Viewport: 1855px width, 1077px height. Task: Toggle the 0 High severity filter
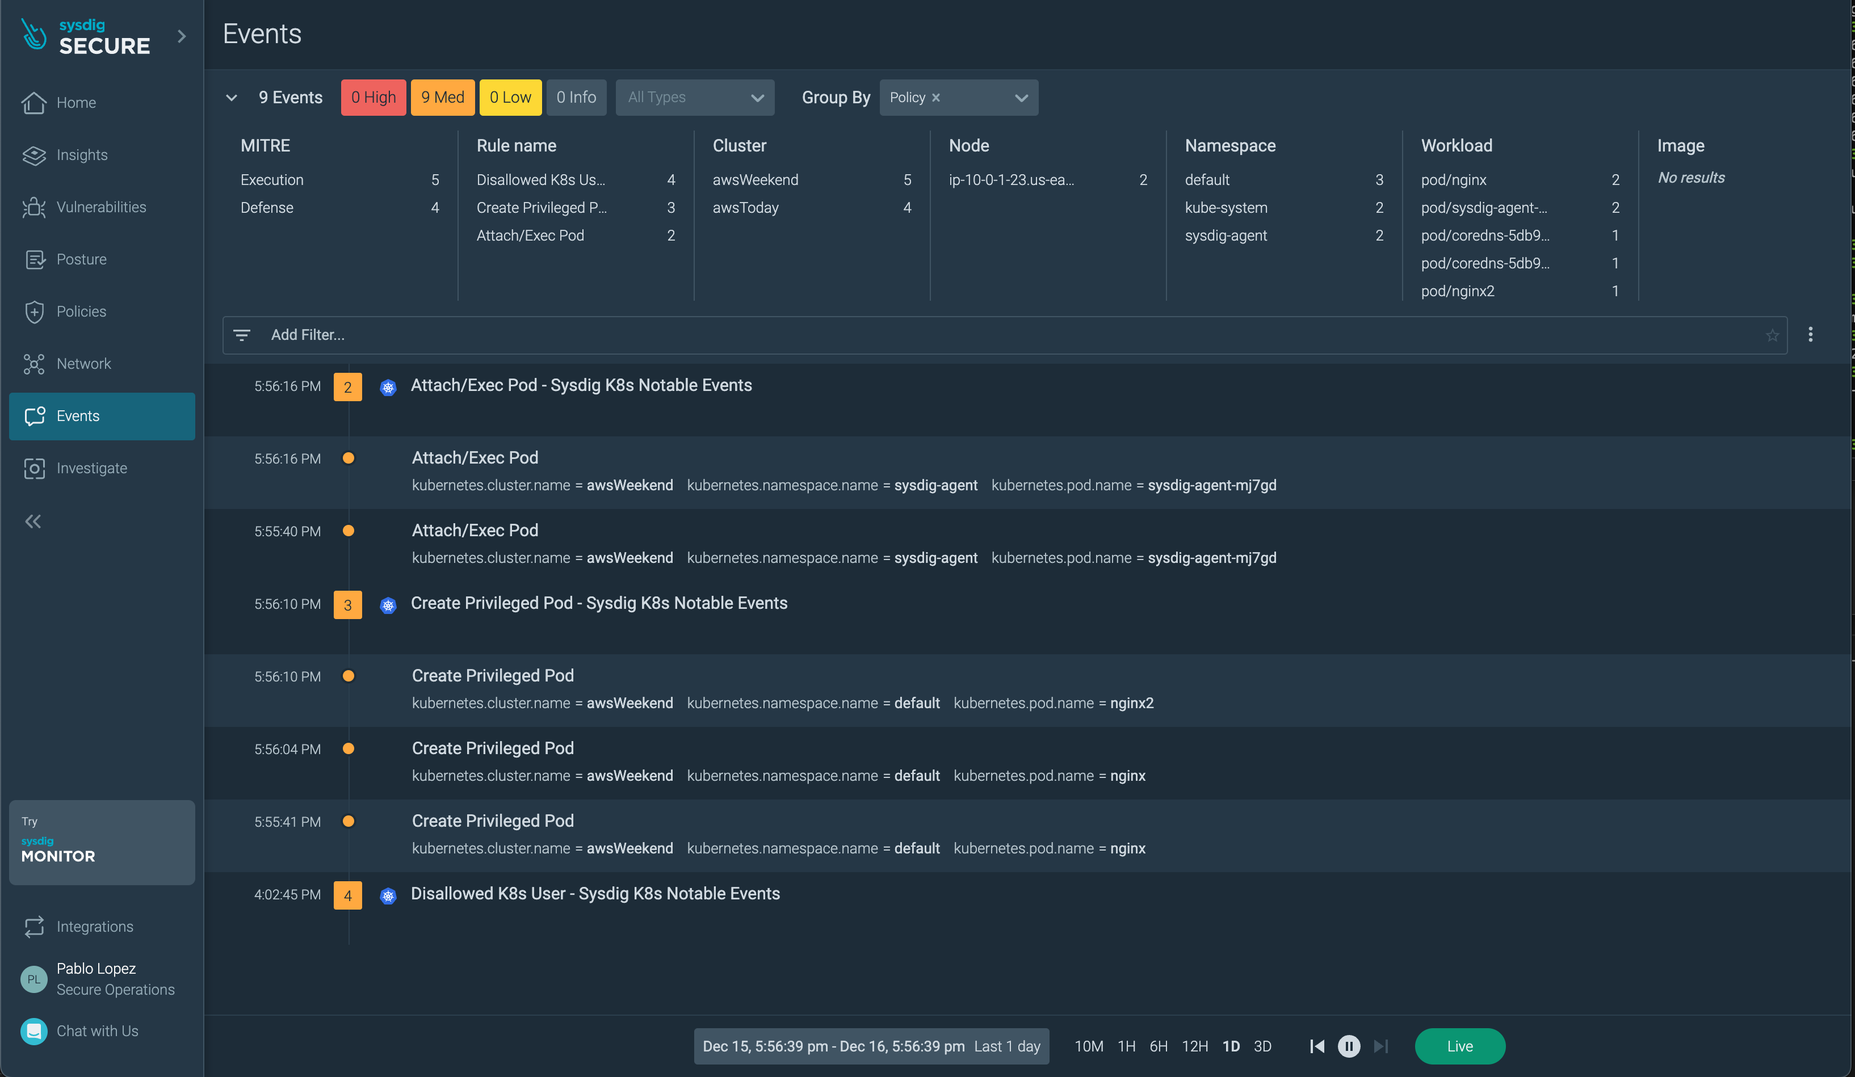click(x=373, y=98)
